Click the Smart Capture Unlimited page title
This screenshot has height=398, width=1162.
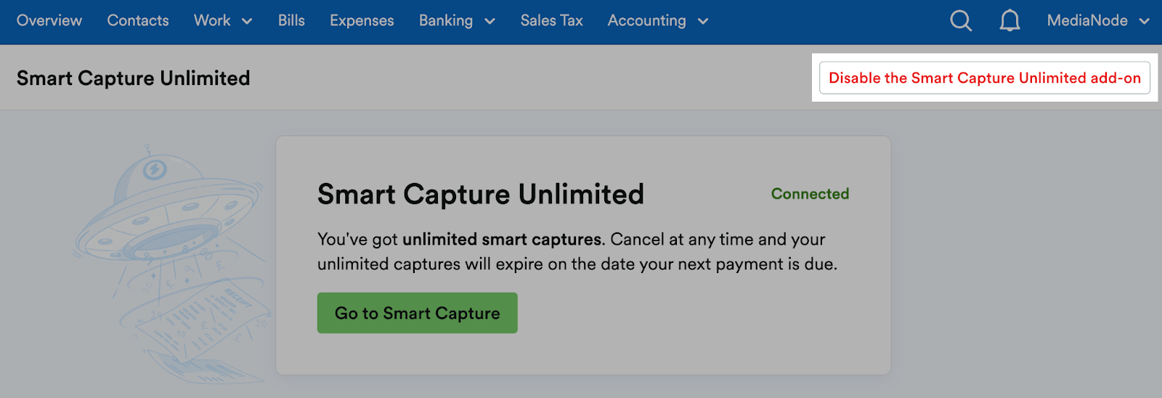click(134, 78)
